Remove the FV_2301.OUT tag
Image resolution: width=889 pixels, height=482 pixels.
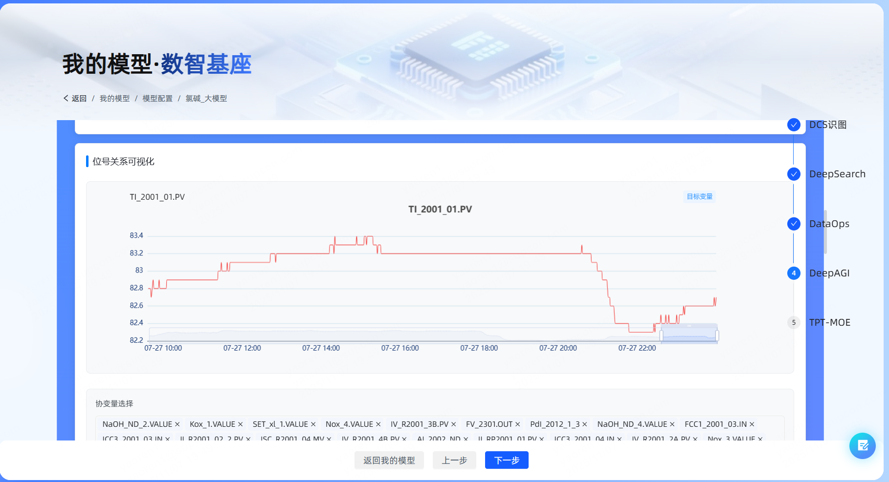518,424
